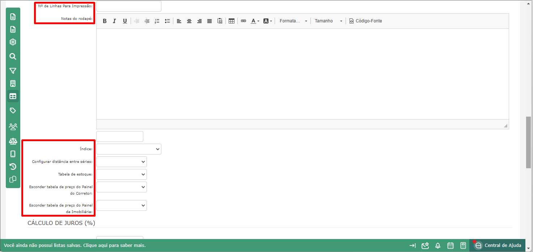533x252 pixels.
Task: Center text in the editor
Action: (189, 21)
